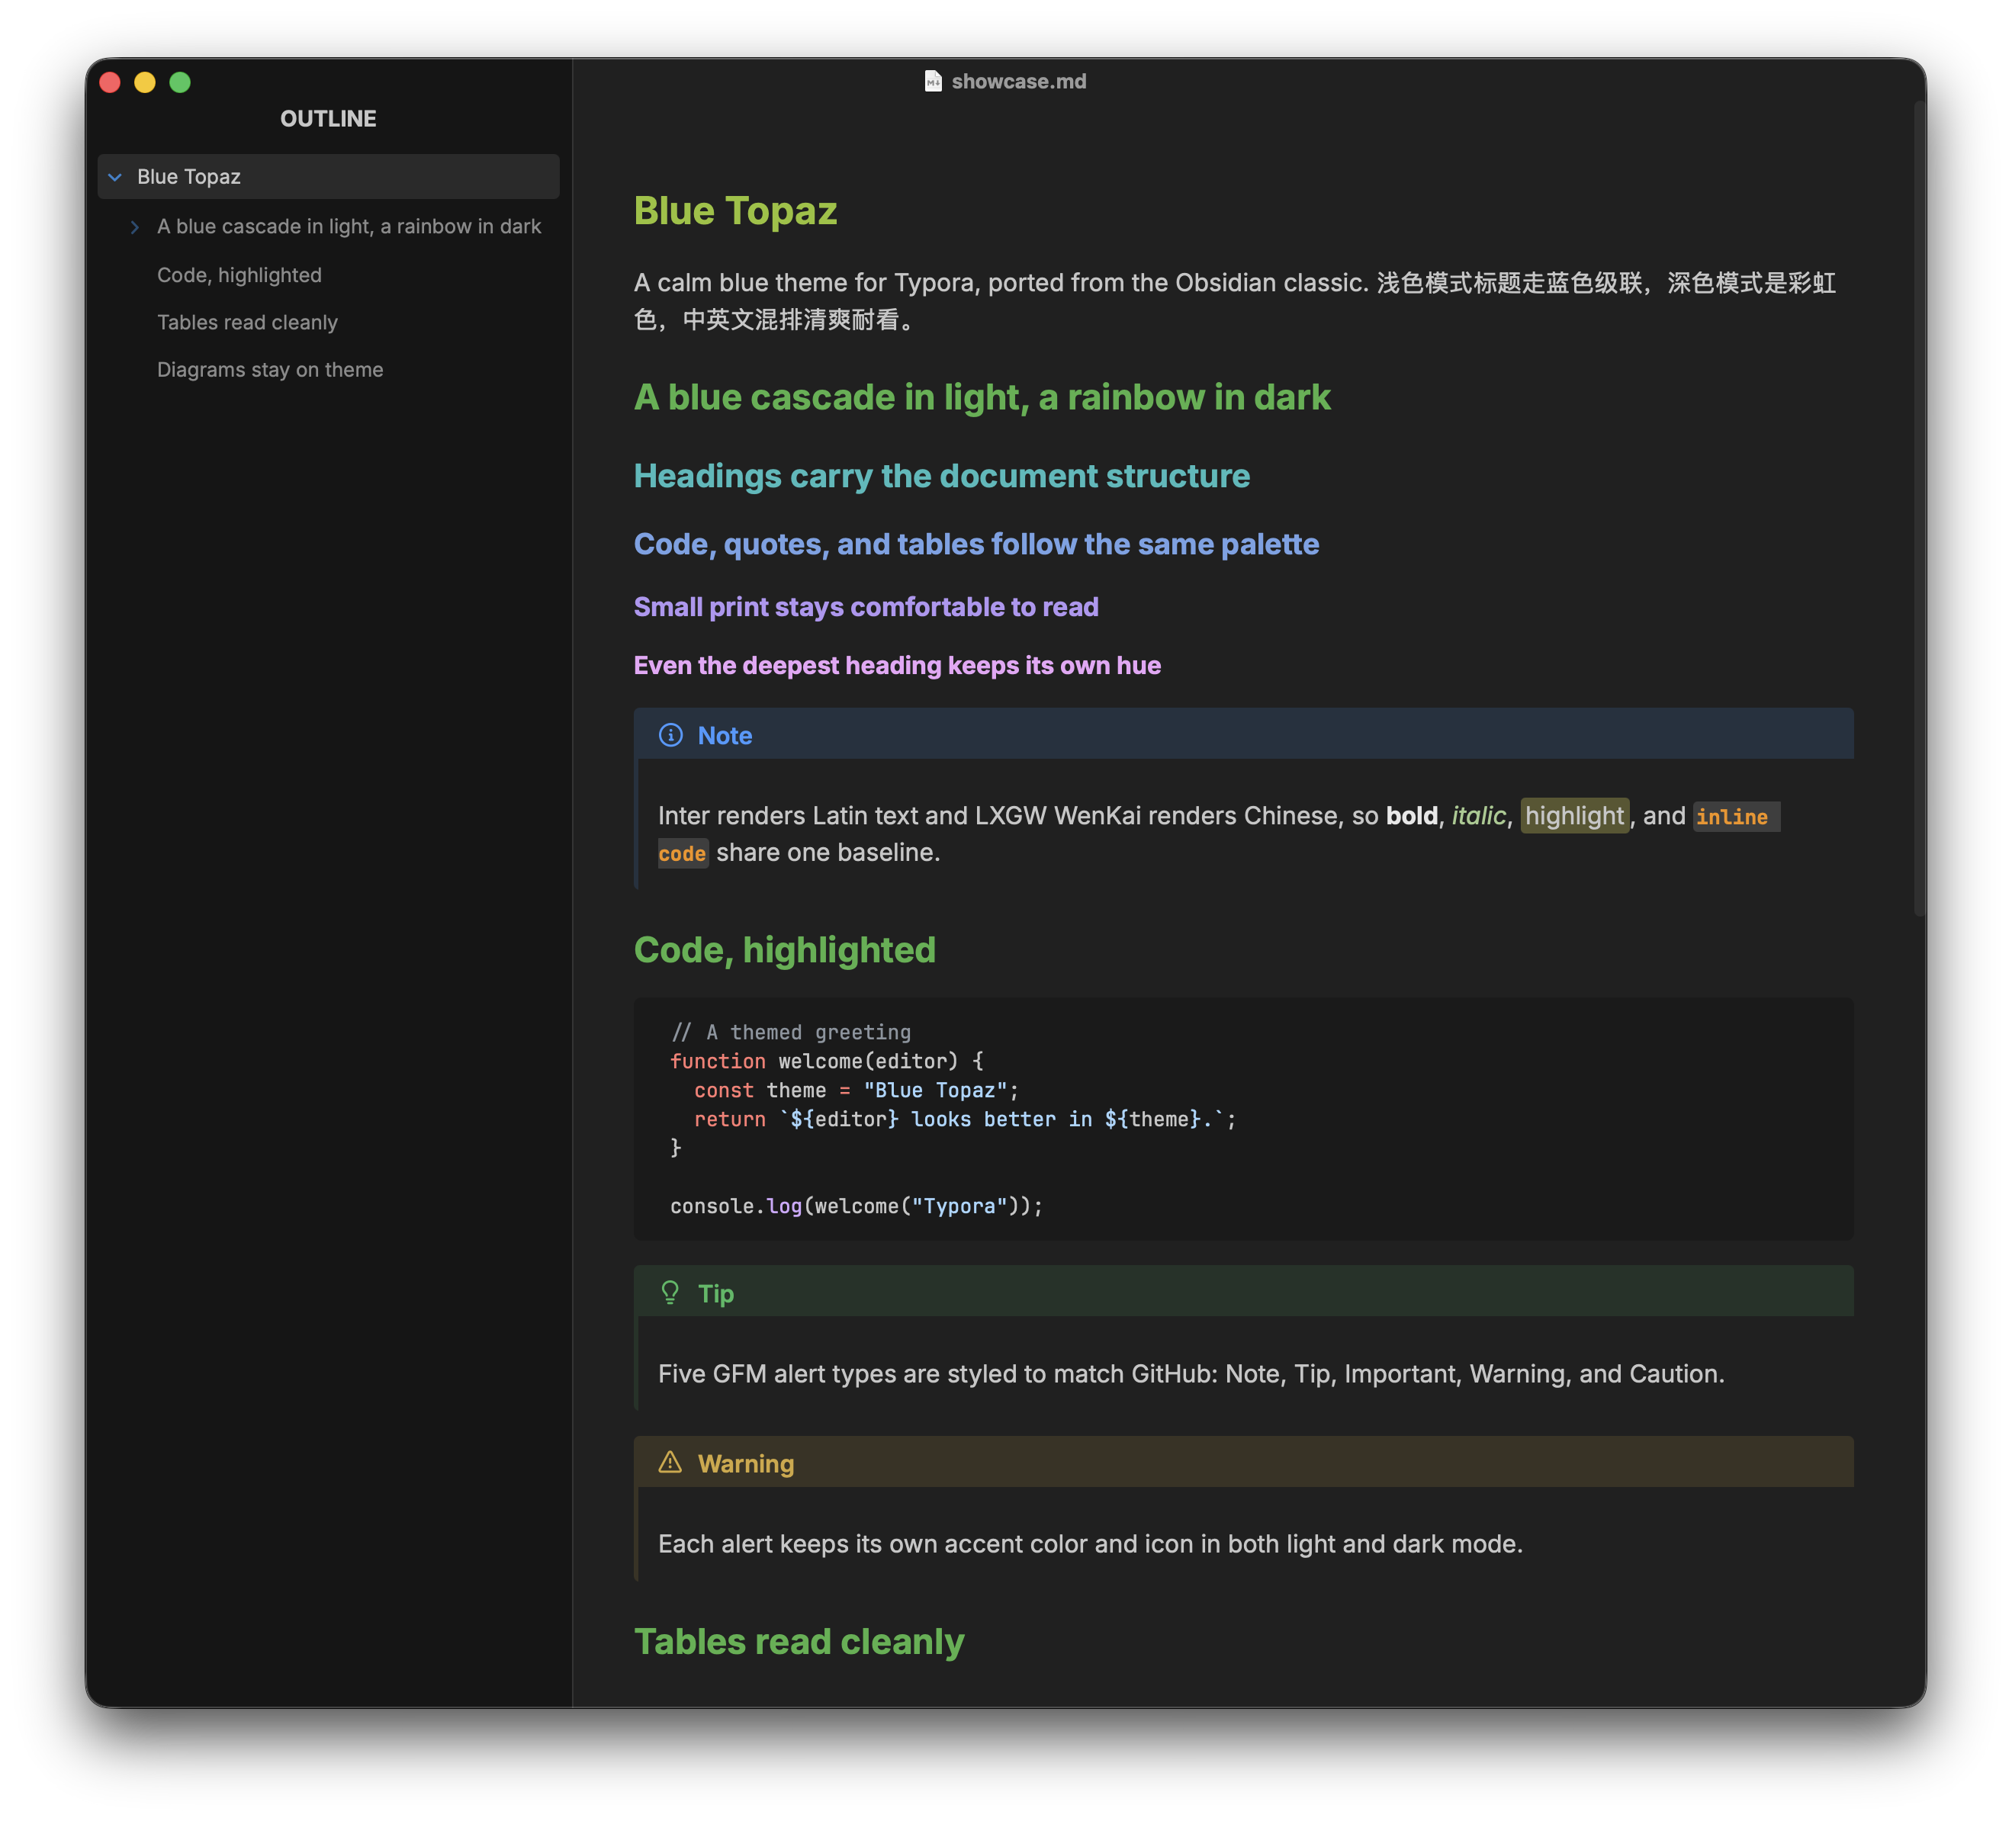
Task: Click the vertical scrollbar thumb in the editor
Action: [x=1919, y=509]
